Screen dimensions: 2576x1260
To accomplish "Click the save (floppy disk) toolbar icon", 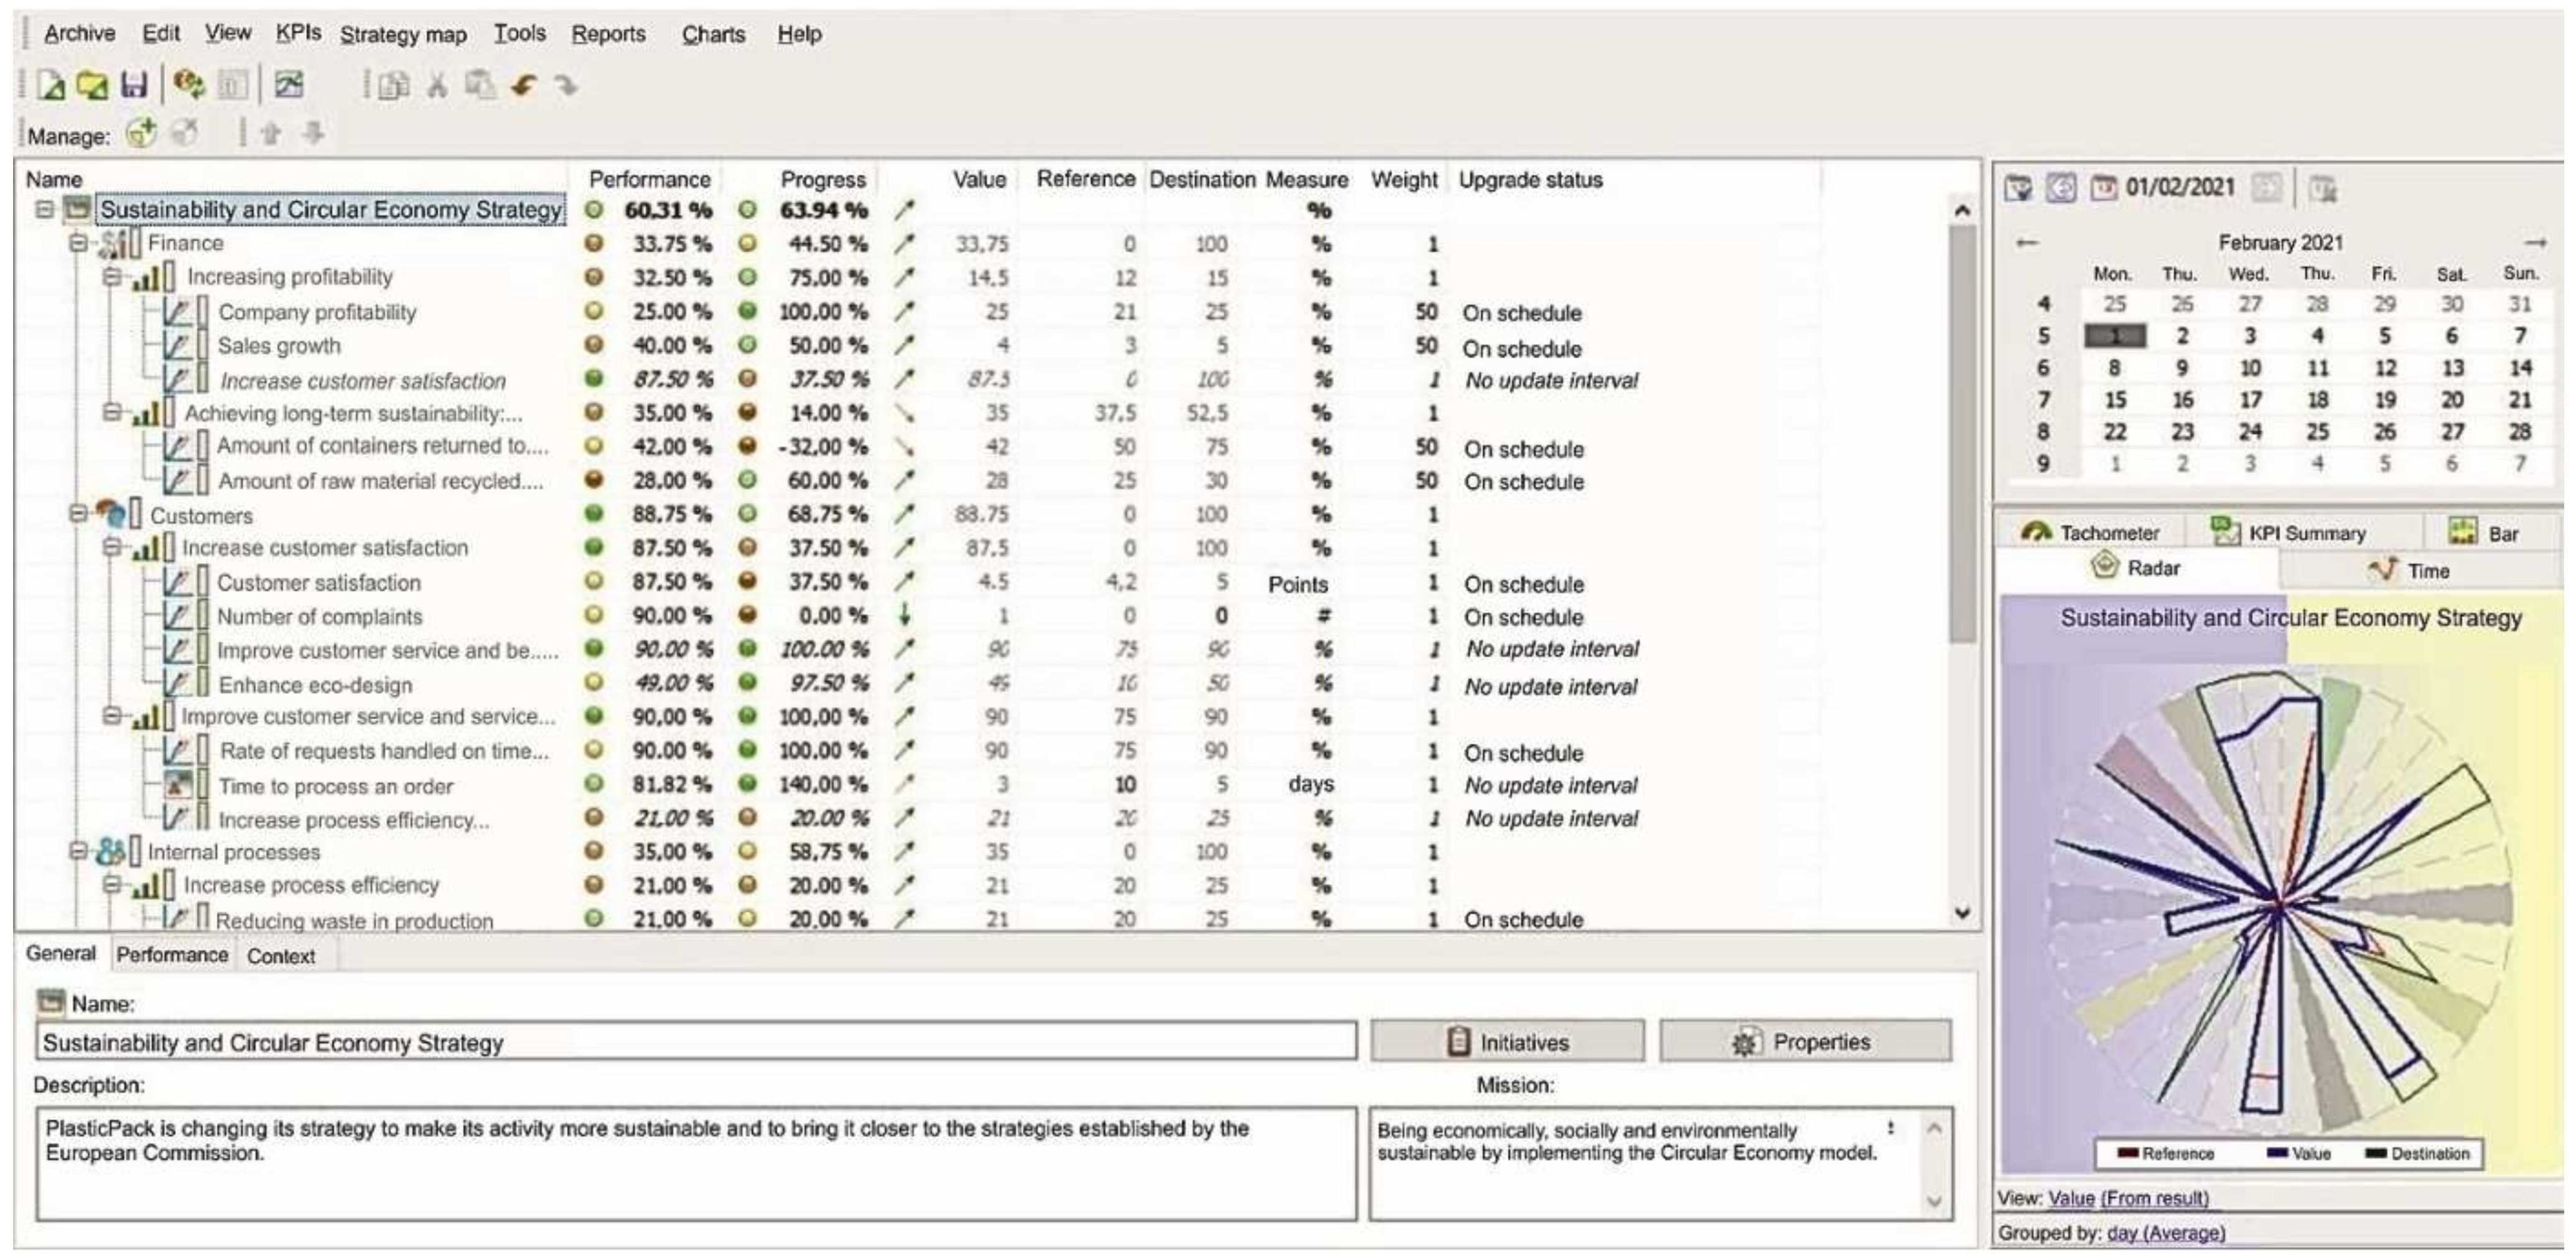I will pyautogui.click(x=134, y=85).
